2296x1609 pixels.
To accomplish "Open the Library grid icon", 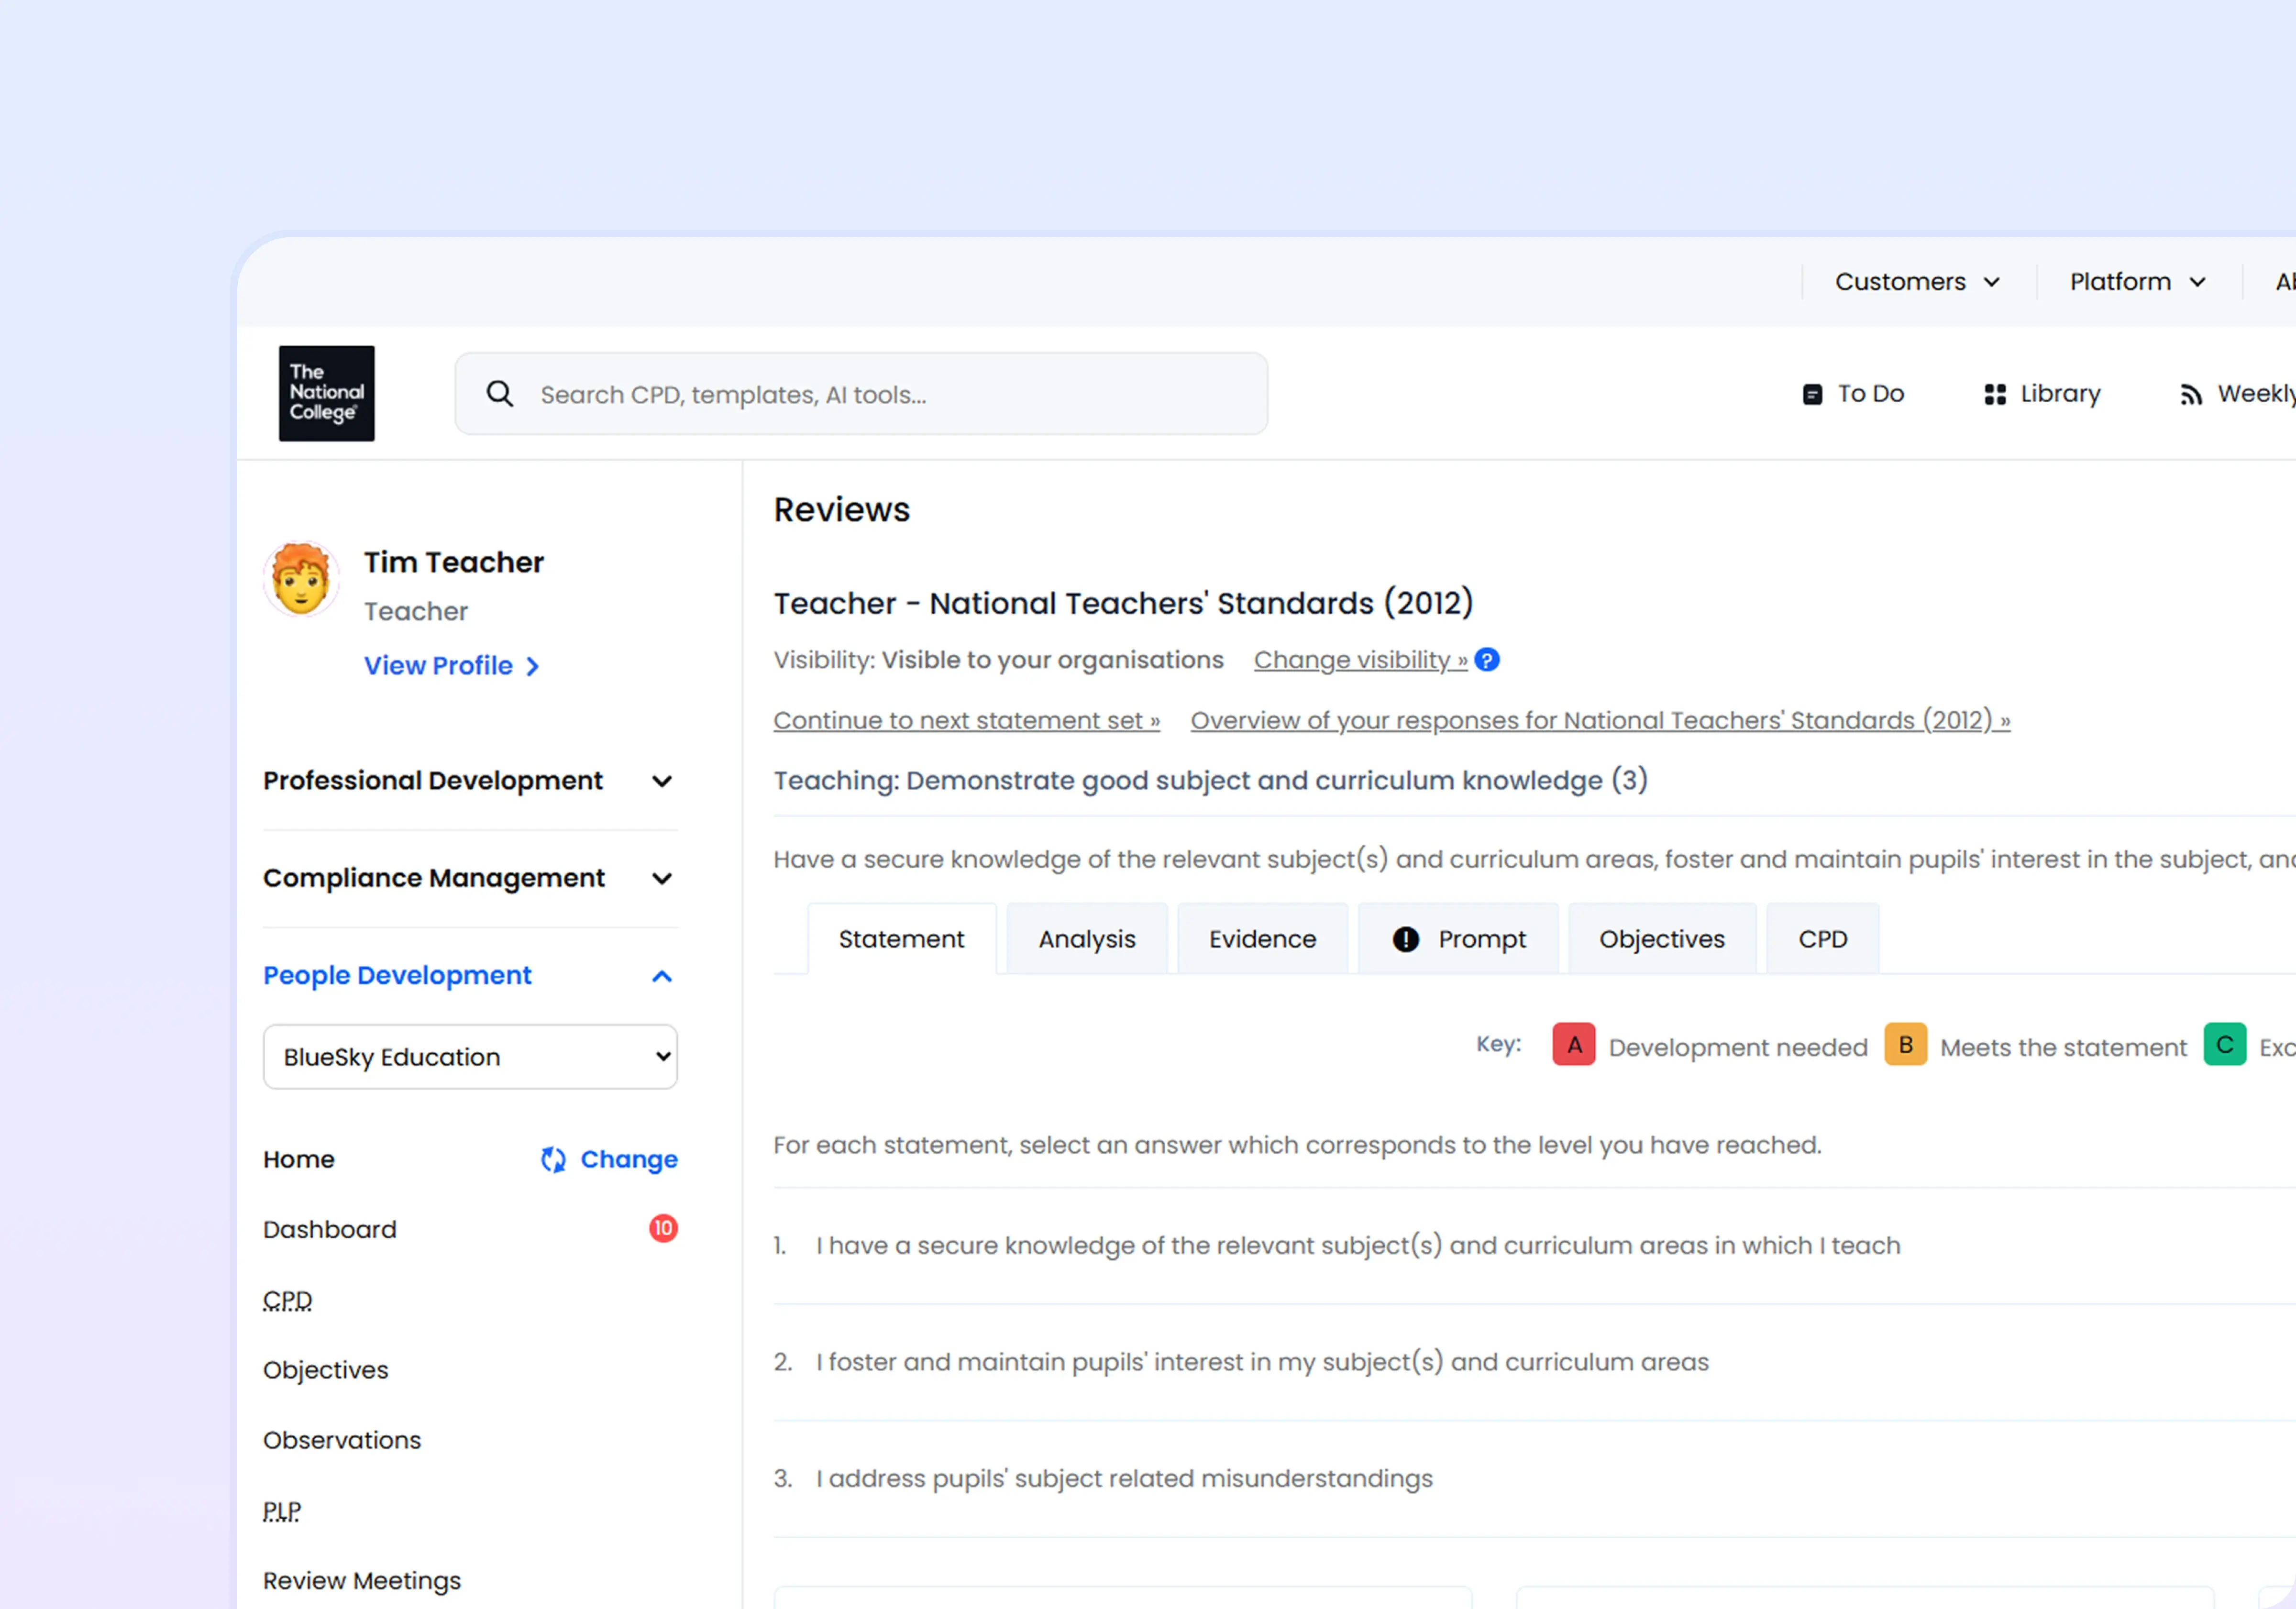I will click(1994, 394).
